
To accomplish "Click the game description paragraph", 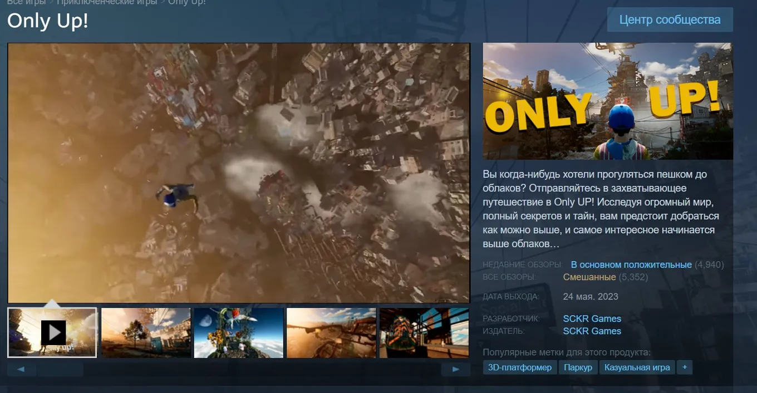I will coord(602,209).
